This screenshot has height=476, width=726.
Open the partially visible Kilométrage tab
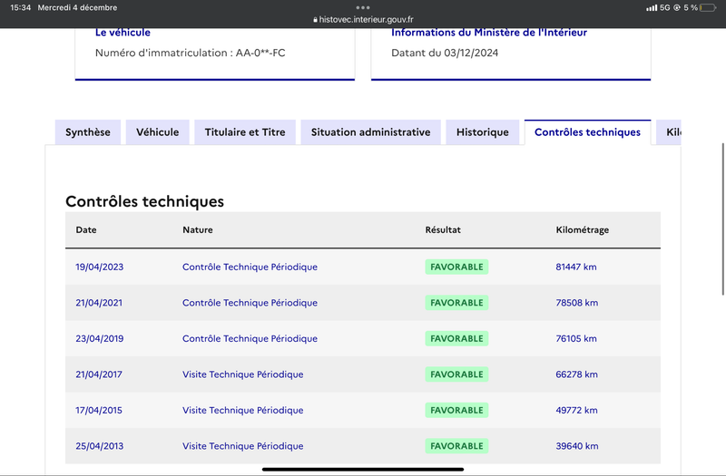click(669, 132)
